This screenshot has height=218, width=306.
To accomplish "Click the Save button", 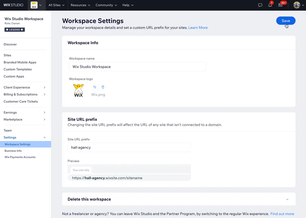I will (286, 21).
